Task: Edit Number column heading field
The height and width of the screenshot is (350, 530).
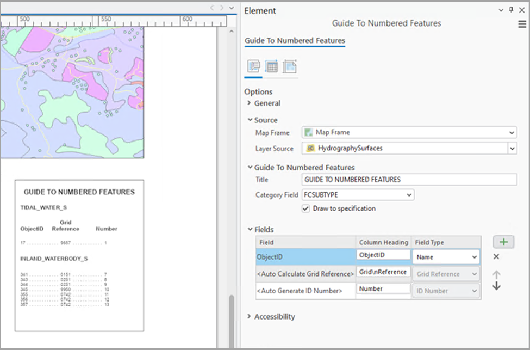Action: (x=383, y=288)
